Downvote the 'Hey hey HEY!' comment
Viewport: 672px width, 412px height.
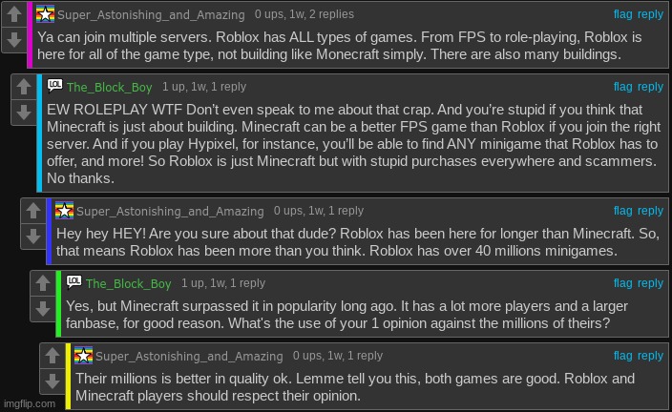[x=33, y=237]
